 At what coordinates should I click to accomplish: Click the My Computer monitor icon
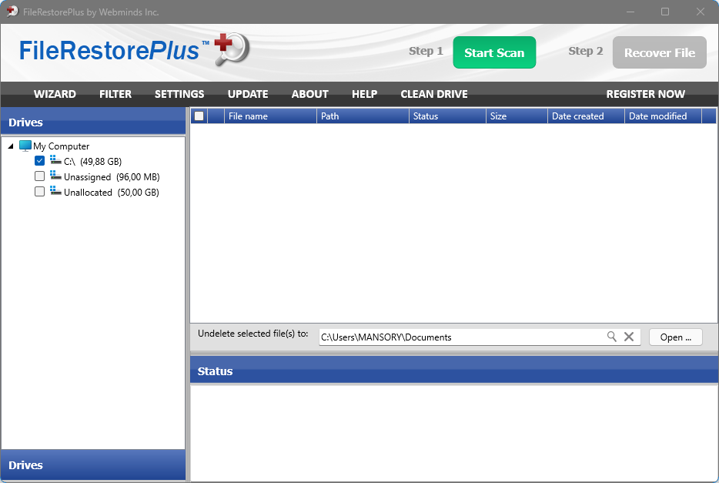point(25,146)
